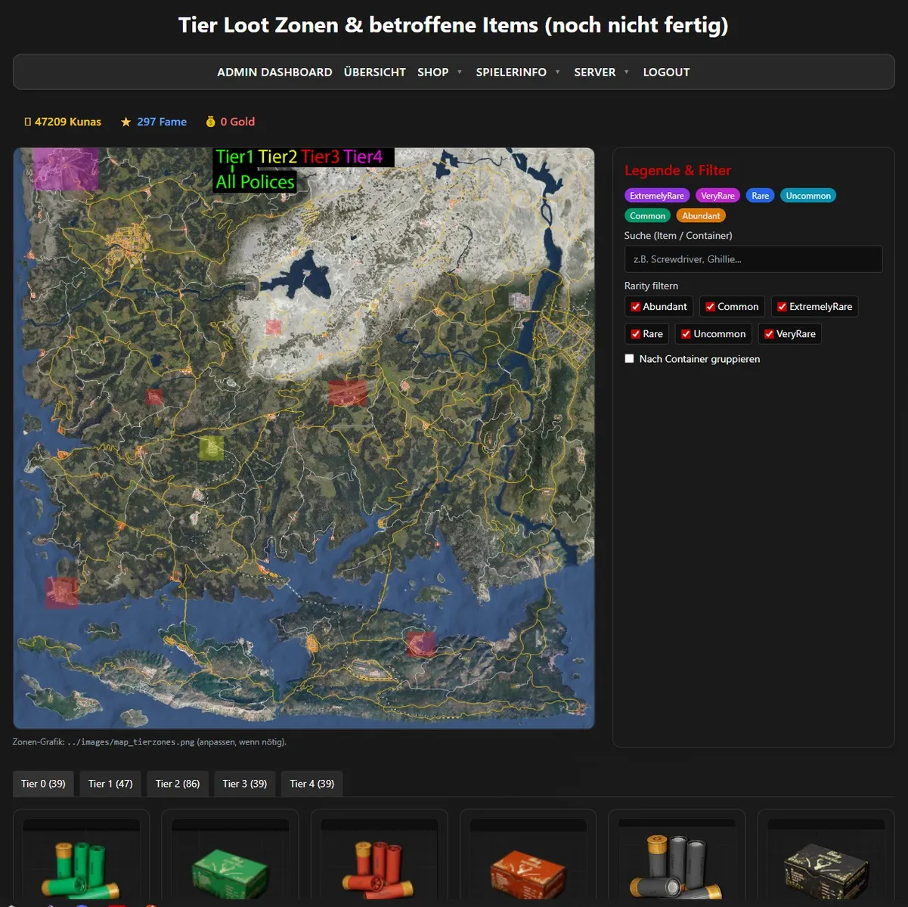Click the yellow Fame star icon
The height and width of the screenshot is (907, 908).
[x=126, y=122]
